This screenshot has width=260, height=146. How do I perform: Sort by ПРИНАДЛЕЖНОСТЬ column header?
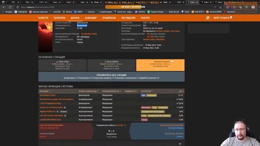tap(112, 91)
